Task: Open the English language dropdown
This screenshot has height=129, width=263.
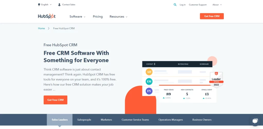Action: [x=45, y=5]
